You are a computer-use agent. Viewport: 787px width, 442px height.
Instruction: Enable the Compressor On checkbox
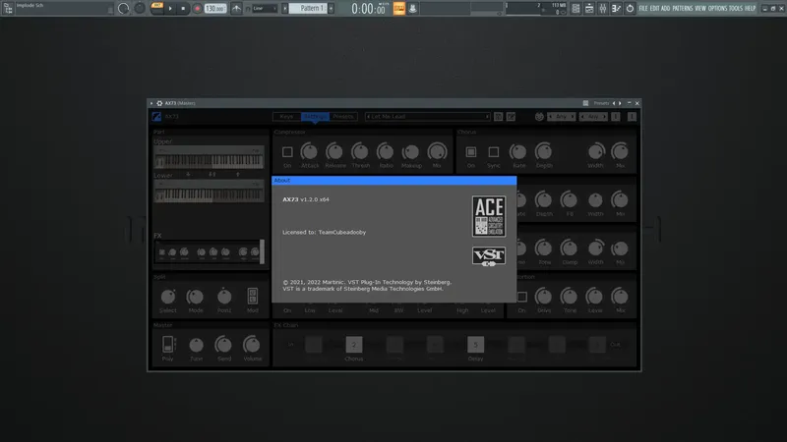pos(287,152)
